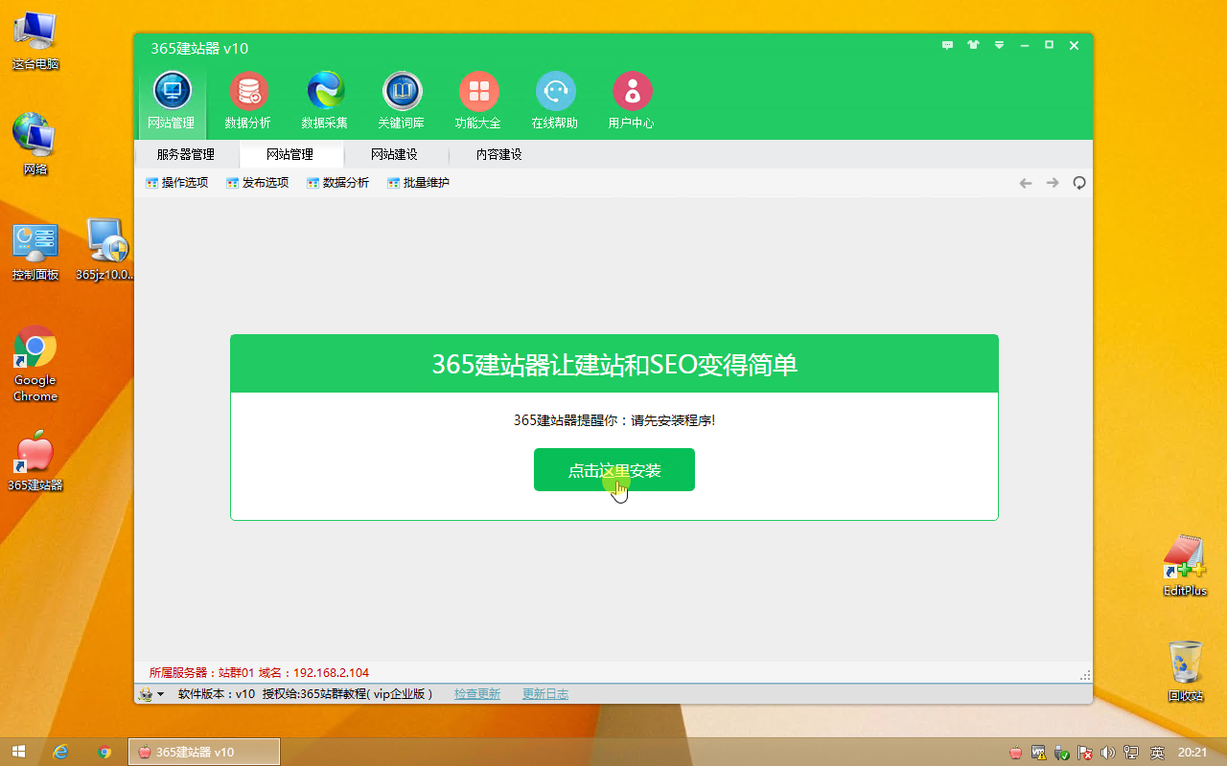
Task: Open 这台电脑 desktop icon
Action: [x=35, y=41]
